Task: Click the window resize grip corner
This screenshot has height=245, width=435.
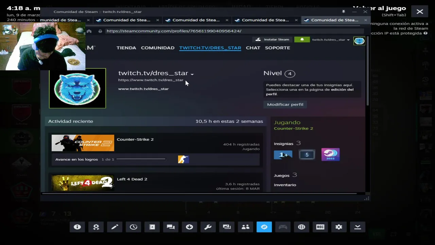Action: click(367, 198)
